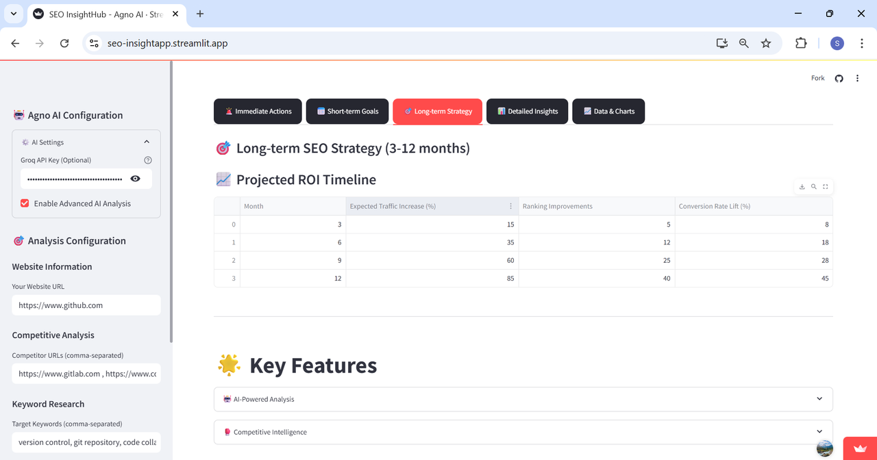The image size is (877, 460).
Task: Open Chrome profile S avatar
Action: pos(837,43)
